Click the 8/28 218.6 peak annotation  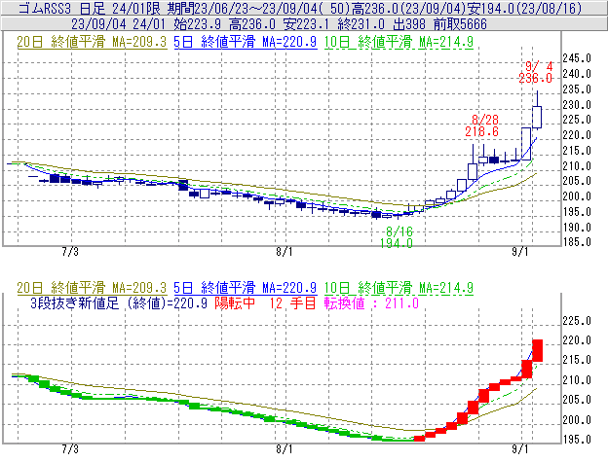482,125
